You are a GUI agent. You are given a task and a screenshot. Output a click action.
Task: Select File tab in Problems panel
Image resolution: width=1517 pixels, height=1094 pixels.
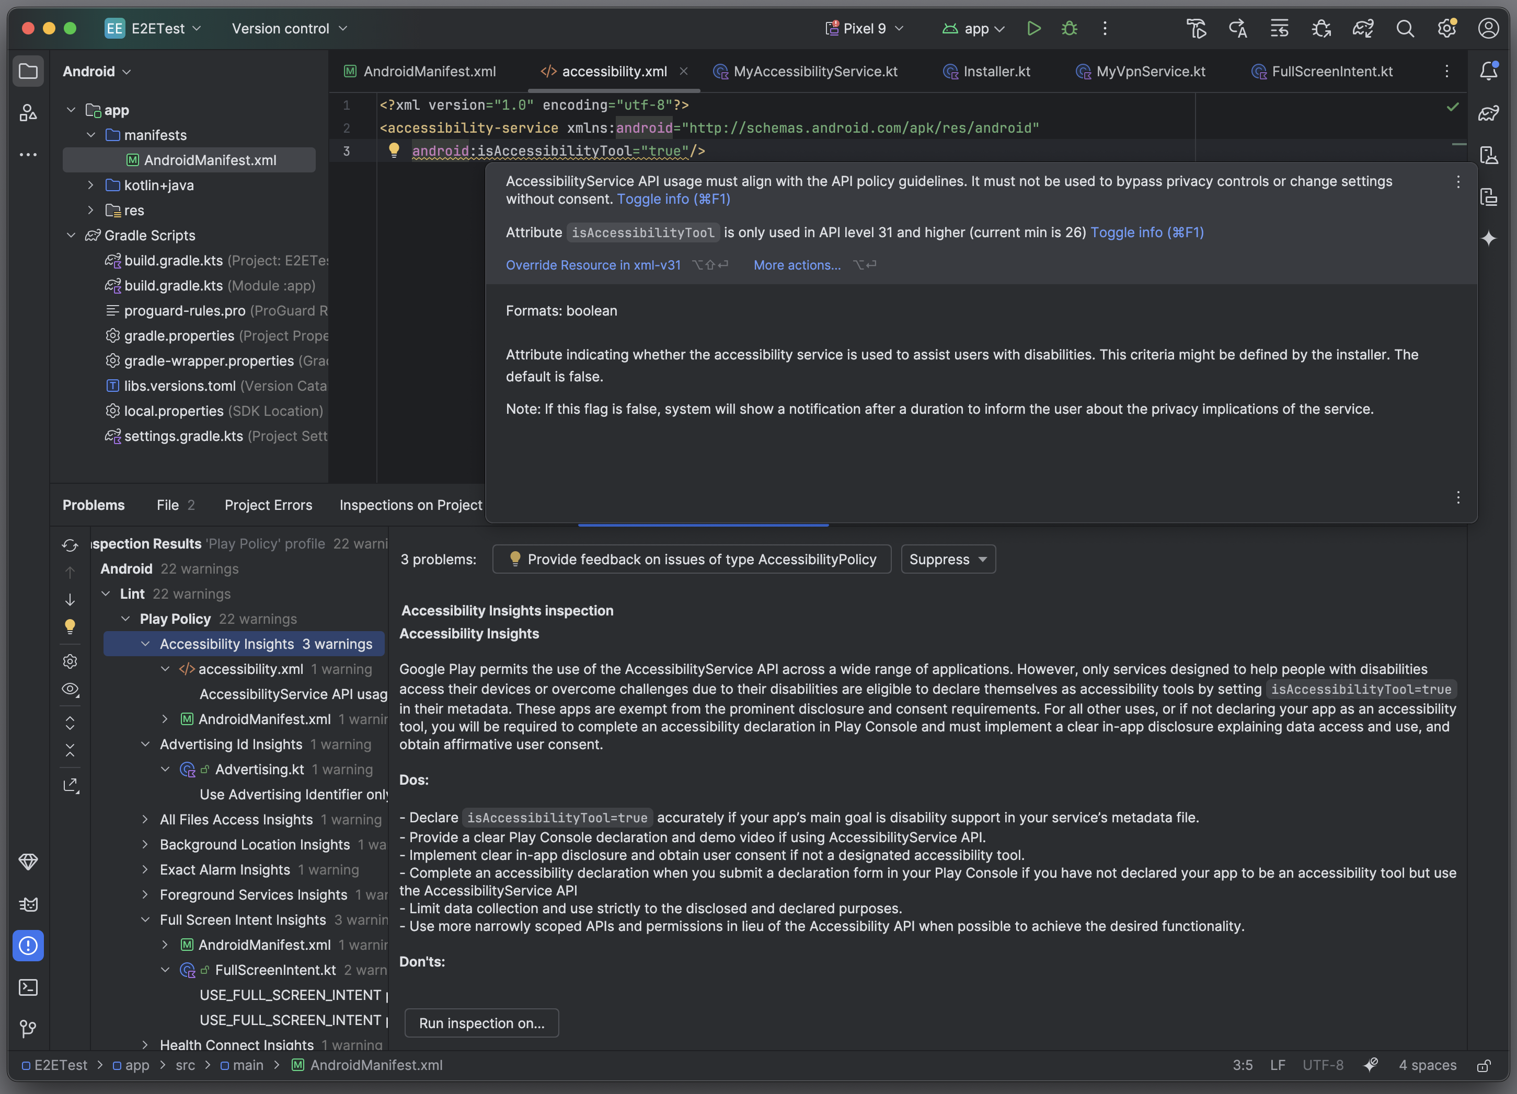[x=175, y=505]
